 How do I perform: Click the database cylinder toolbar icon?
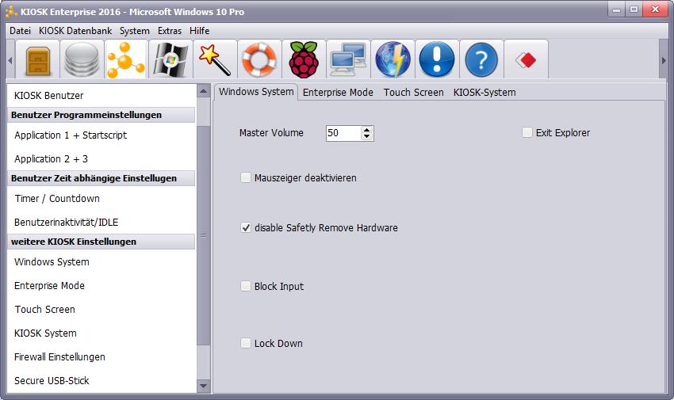(x=82, y=59)
